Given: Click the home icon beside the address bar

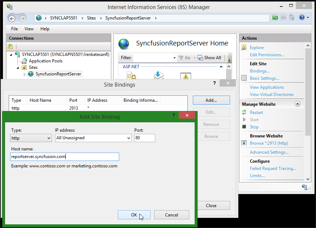Looking at the screenshot, I should coord(291,18).
